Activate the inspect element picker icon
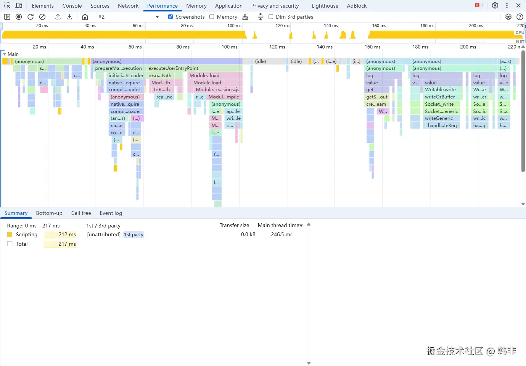Image resolution: width=526 pixels, height=366 pixels. coord(7,6)
